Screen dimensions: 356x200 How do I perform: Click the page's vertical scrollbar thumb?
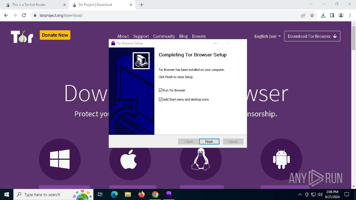353,38
